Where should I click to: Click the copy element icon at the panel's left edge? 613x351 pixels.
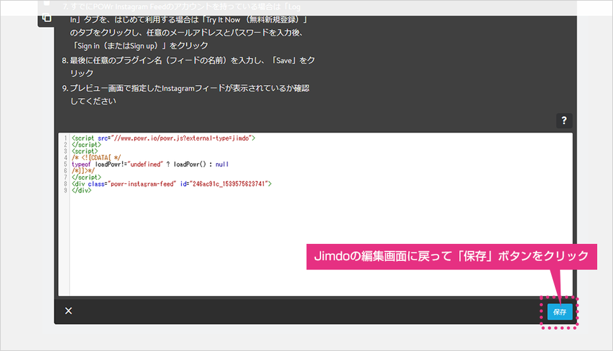[x=47, y=18]
